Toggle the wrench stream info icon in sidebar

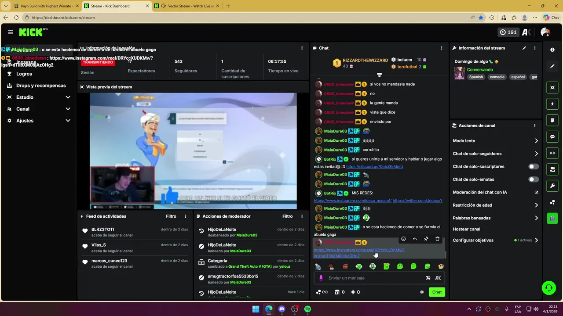click(552, 186)
